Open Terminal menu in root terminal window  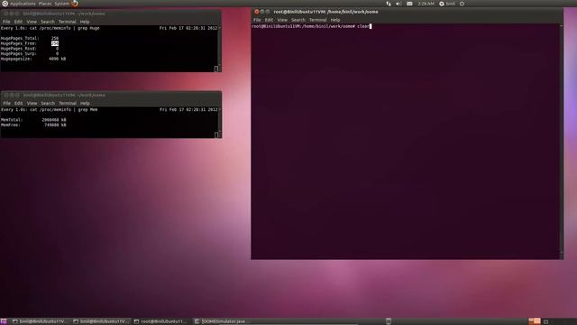point(318,20)
